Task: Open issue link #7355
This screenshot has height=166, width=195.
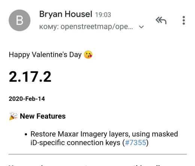Action: click(x=135, y=142)
